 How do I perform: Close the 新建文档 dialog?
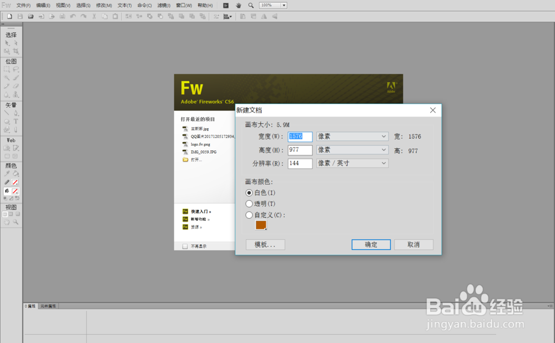432,110
